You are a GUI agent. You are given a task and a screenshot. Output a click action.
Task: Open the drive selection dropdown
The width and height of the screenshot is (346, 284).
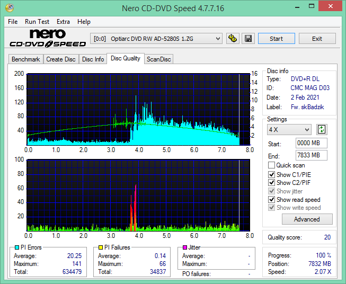click(x=156, y=39)
